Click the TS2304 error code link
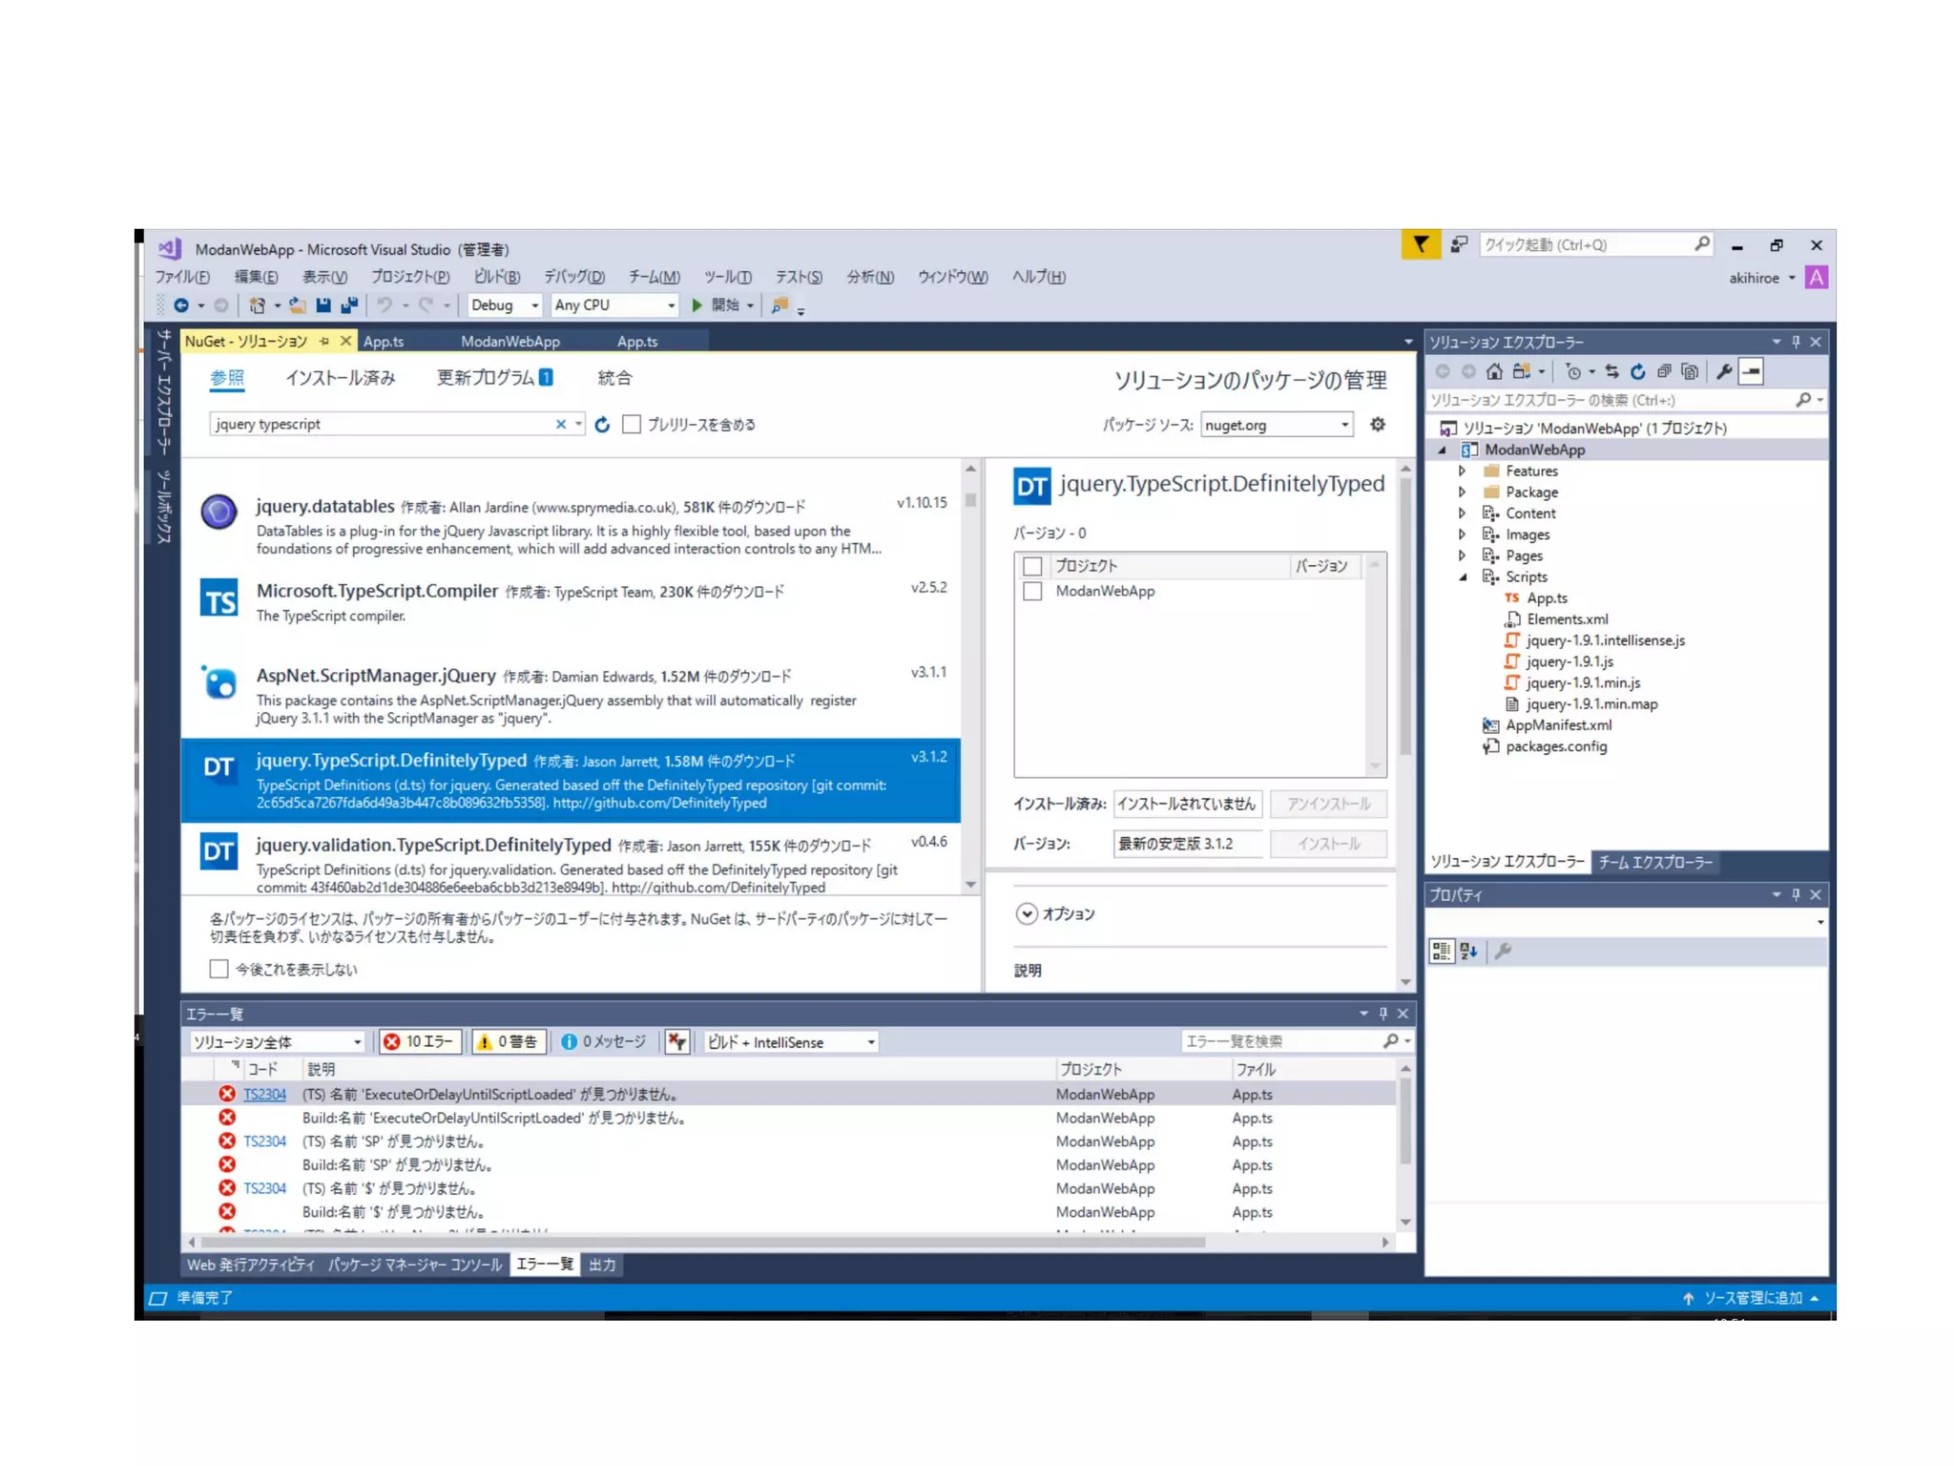Viewport: 1954px width, 1466px height. point(264,1095)
